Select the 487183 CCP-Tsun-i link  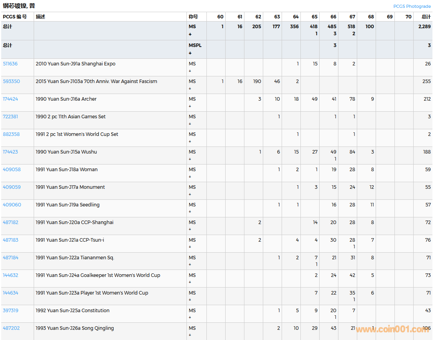coord(11,240)
